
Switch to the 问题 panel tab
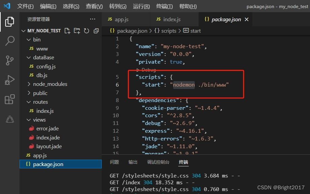[x=114, y=162]
